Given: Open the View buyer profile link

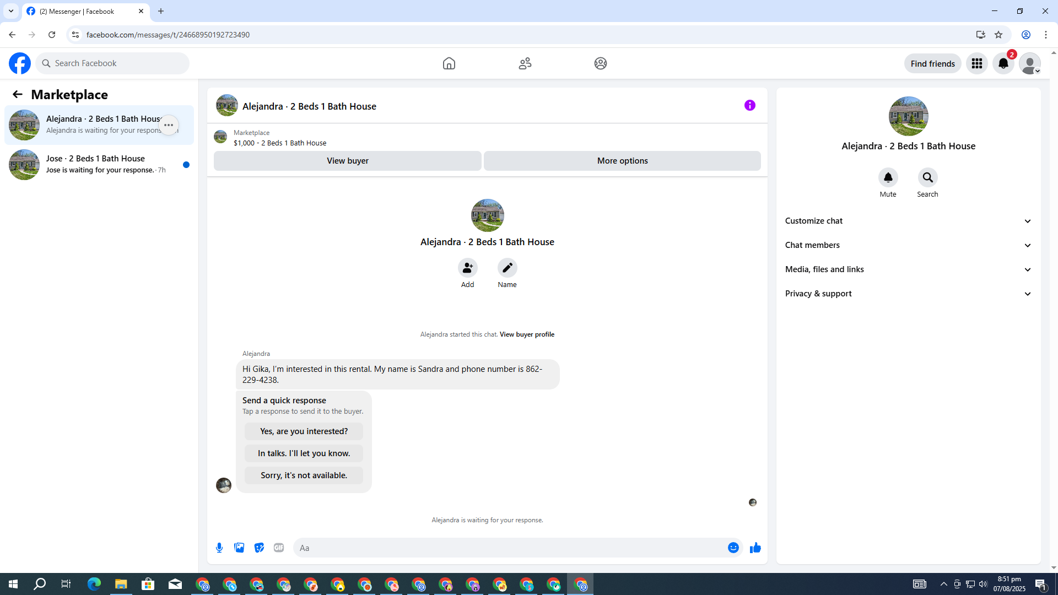Looking at the screenshot, I should click(x=527, y=334).
